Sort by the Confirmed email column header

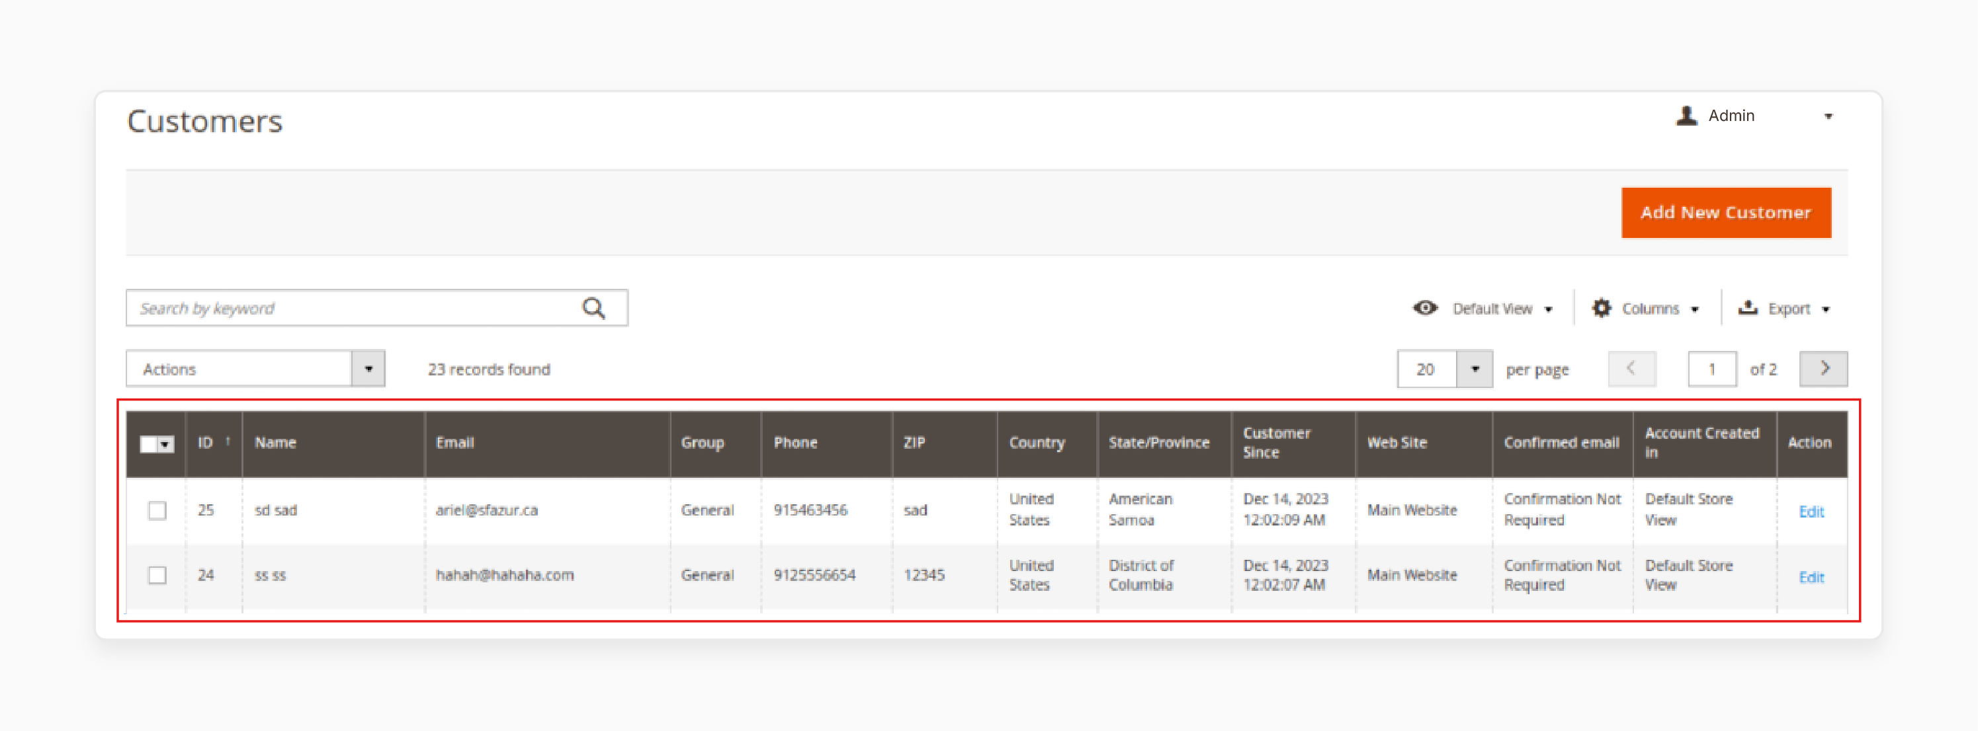[x=1563, y=443]
